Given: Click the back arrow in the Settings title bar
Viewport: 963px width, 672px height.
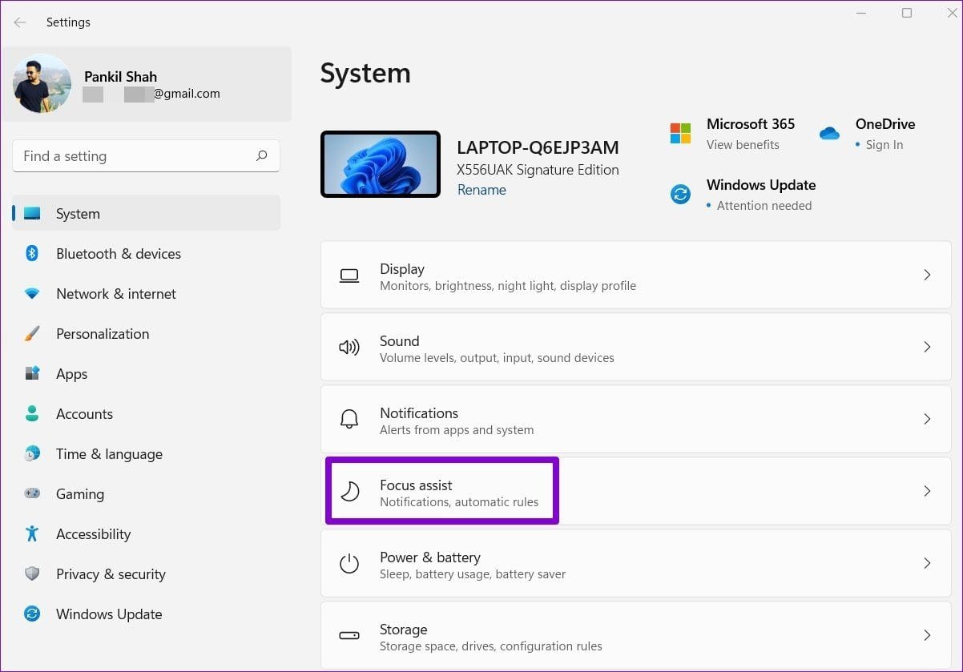Looking at the screenshot, I should pyautogui.click(x=20, y=22).
